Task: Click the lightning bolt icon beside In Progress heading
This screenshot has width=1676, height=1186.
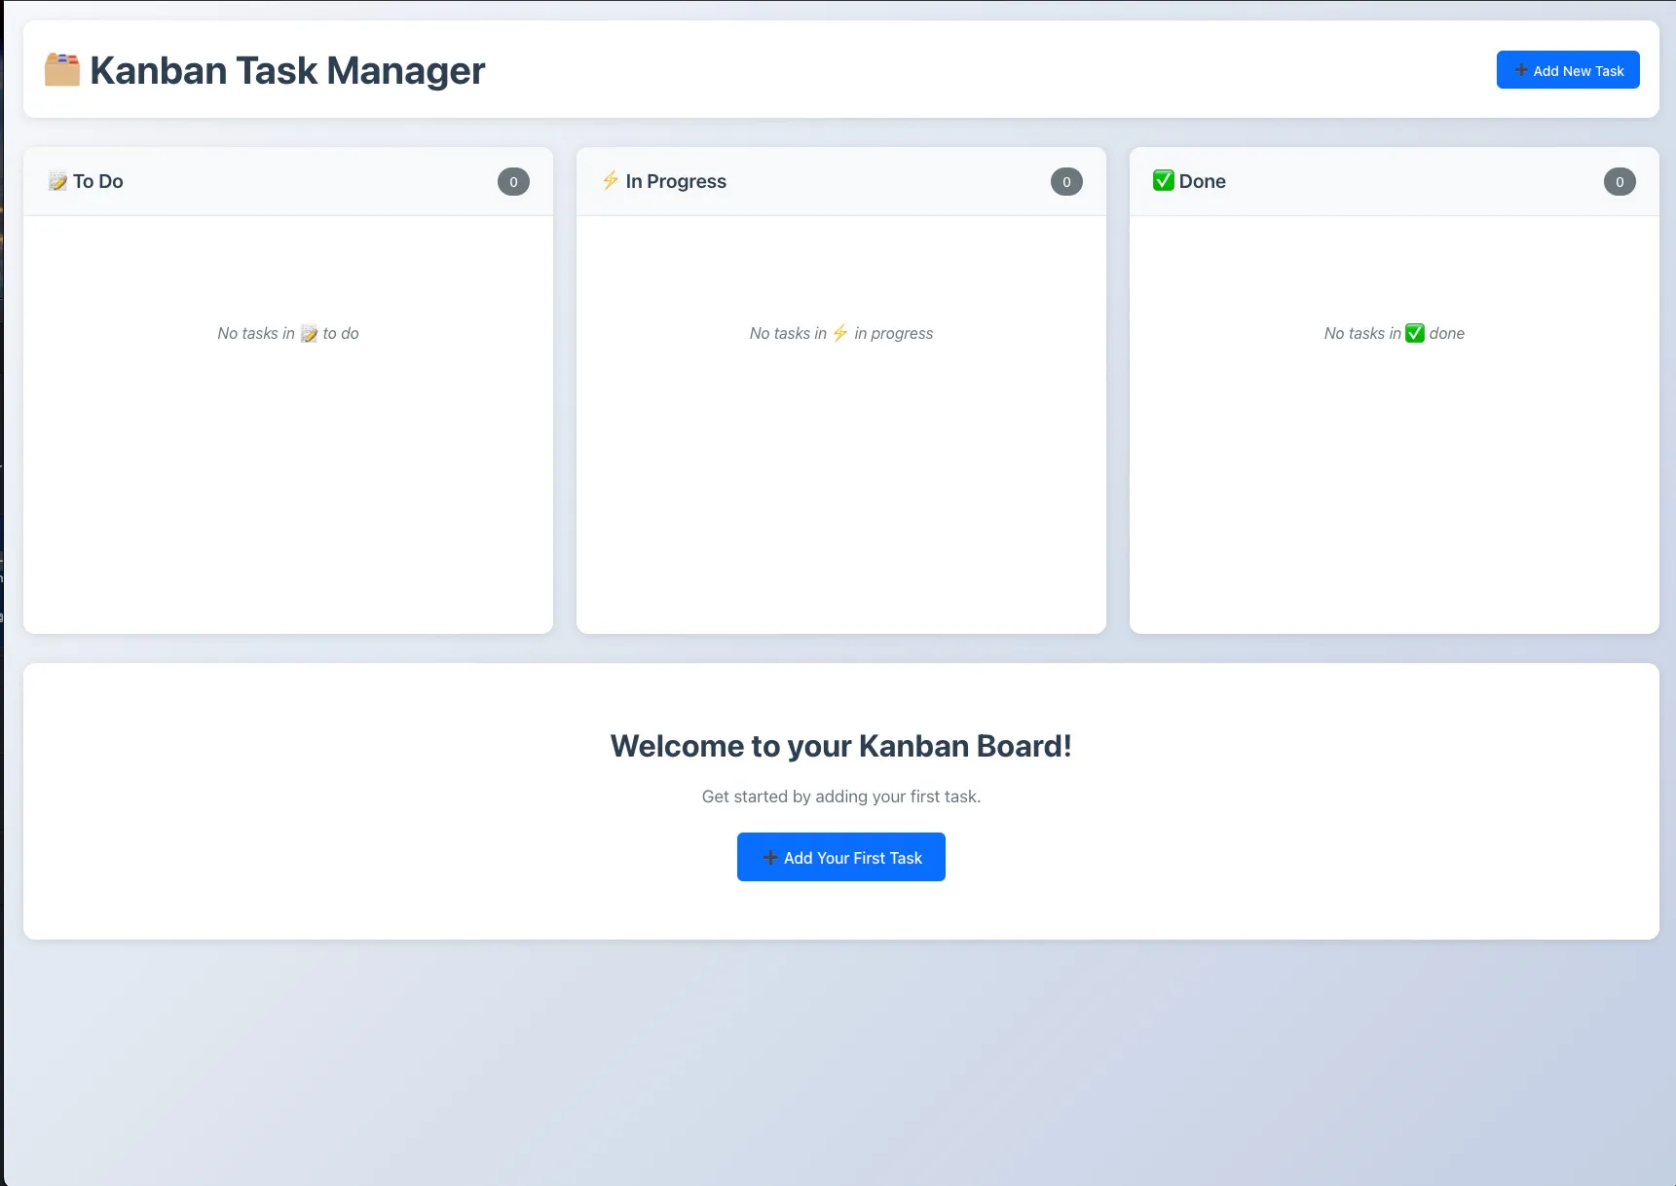Action: tap(611, 180)
